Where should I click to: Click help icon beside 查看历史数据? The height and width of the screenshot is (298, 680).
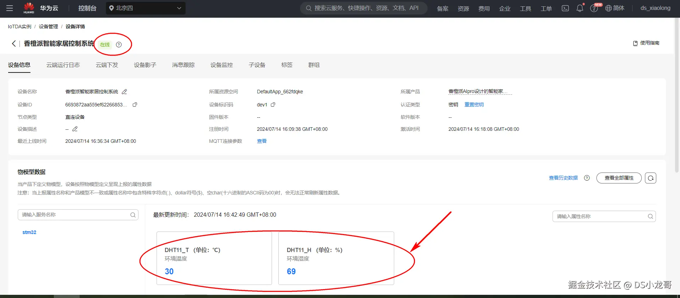(587, 178)
